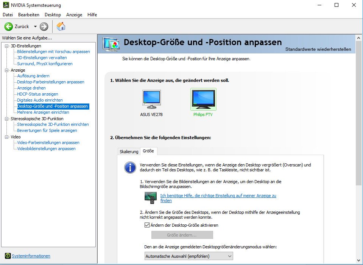Collapse the 3D-Einstellungen tree node

tap(6, 46)
